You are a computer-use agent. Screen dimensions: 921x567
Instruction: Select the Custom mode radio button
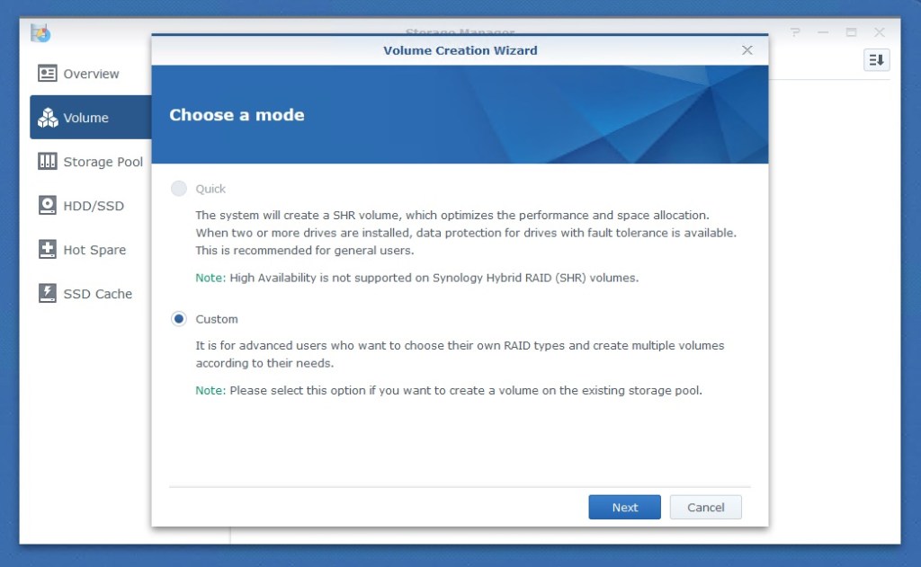[x=179, y=319]
